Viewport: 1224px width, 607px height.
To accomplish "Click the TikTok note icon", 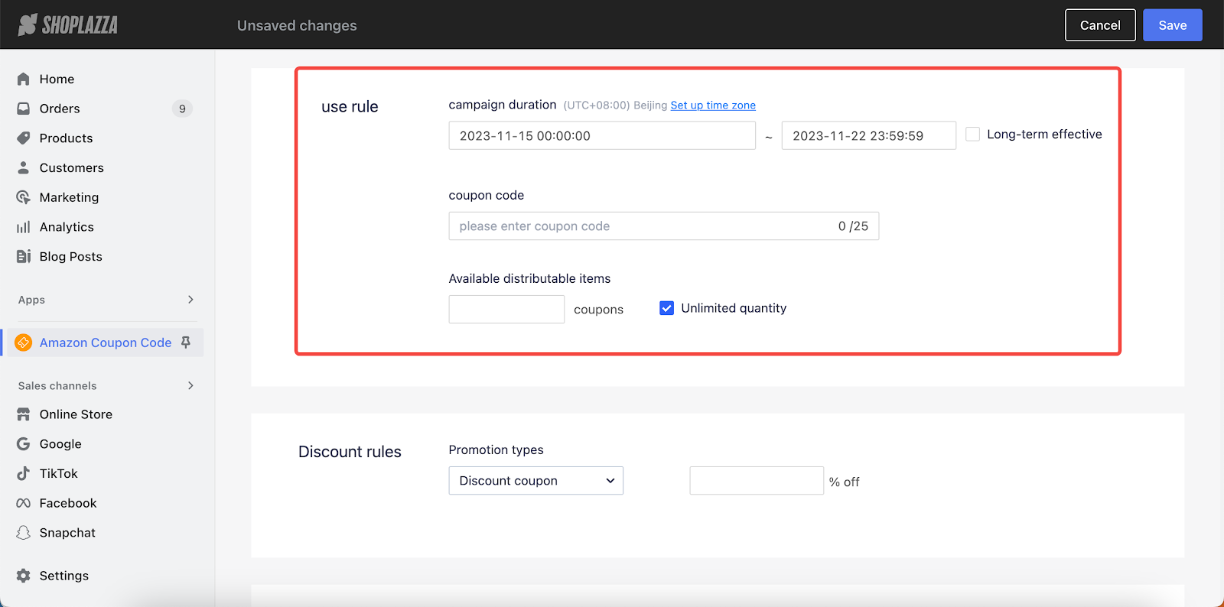I will pos(24,473).
